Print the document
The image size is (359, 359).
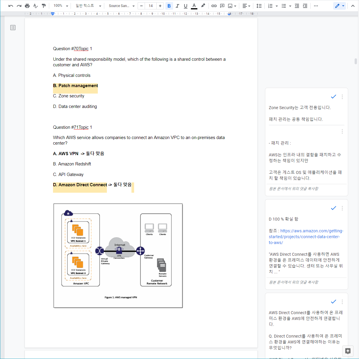pos(27,6)
